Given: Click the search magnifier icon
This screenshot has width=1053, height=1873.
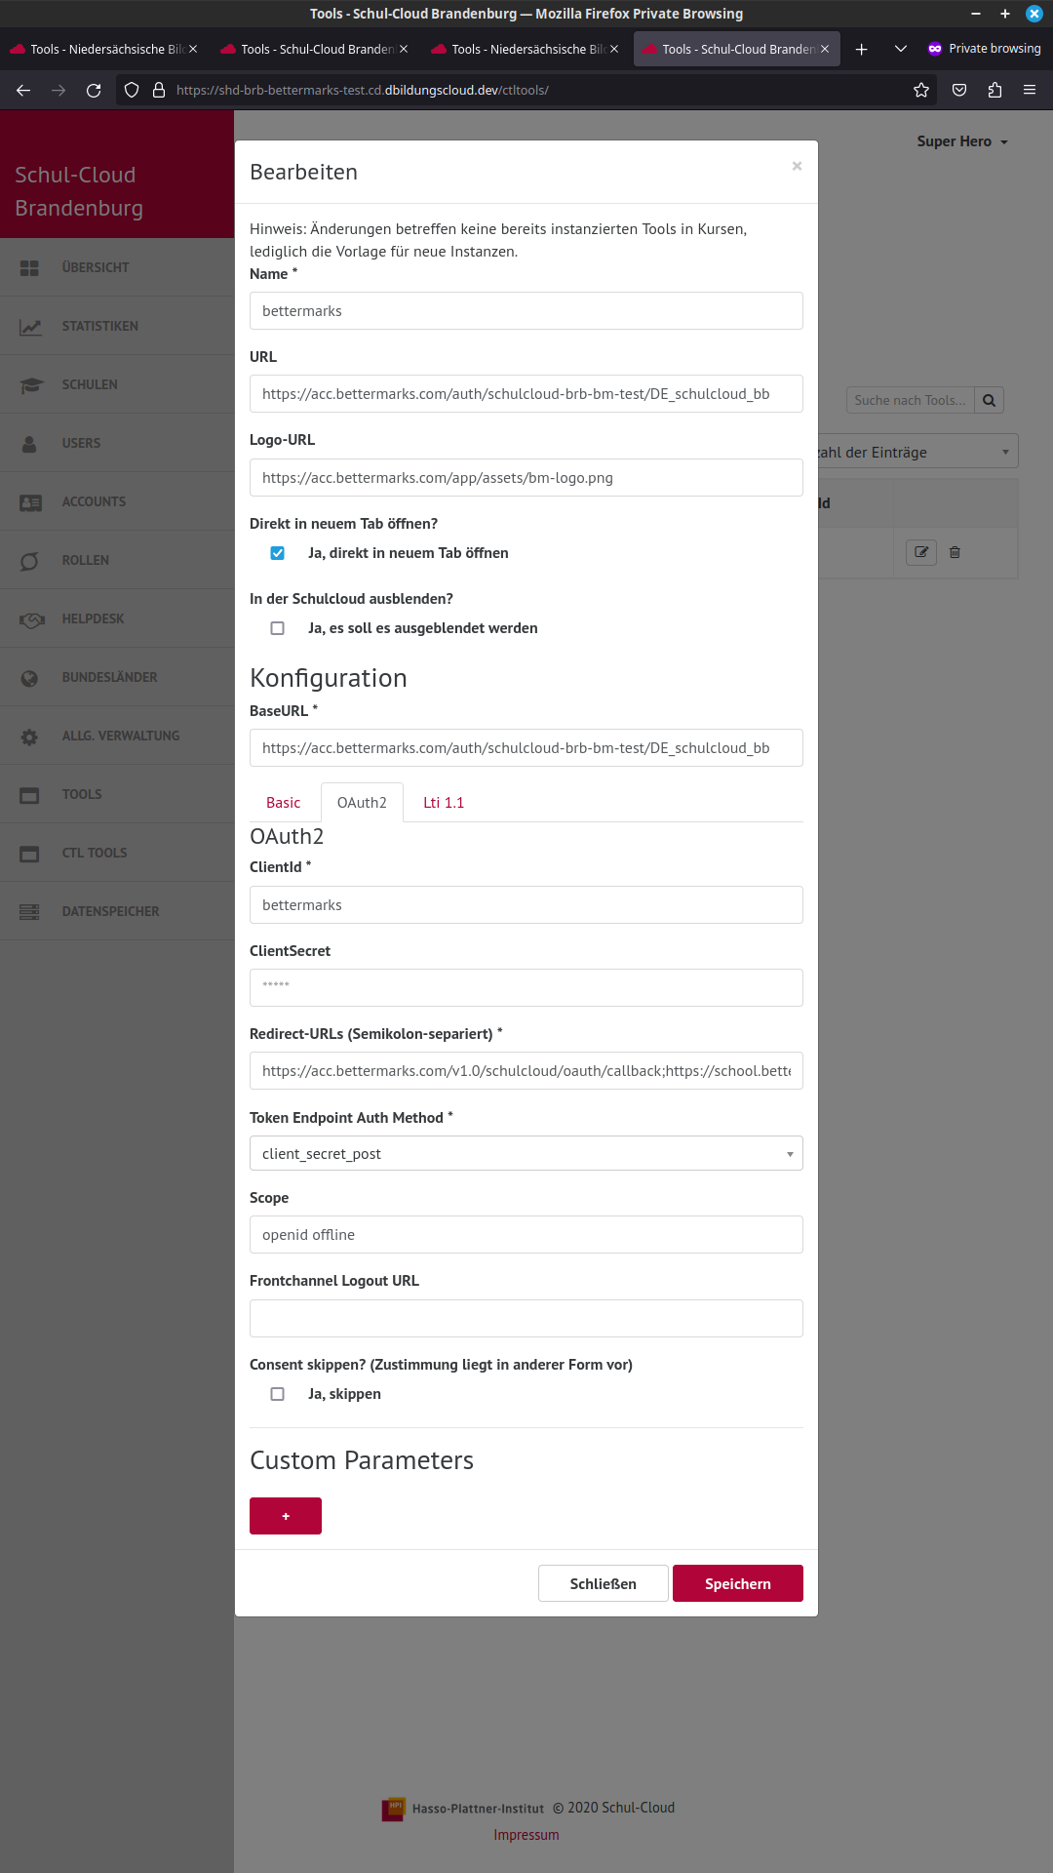Looking at the screenshot, I should coord(989,400).
